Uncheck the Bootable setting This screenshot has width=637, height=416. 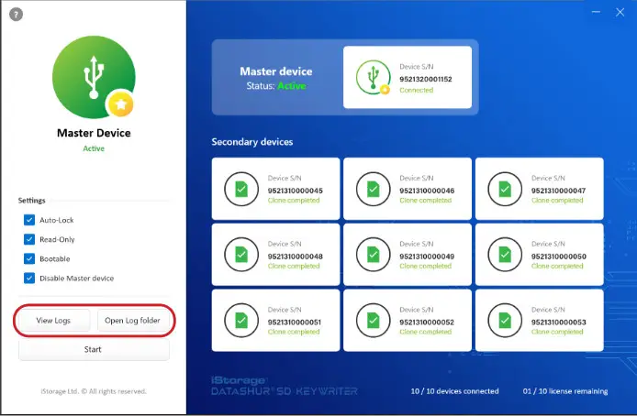coord(29,258)
